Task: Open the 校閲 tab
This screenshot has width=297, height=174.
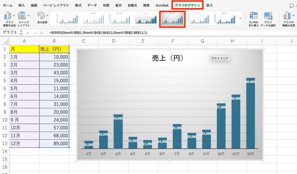Action: coord(106,5)
